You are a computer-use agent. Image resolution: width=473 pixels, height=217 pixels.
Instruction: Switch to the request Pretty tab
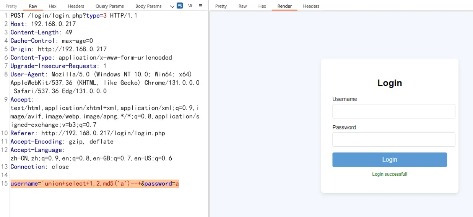(11, 6)
